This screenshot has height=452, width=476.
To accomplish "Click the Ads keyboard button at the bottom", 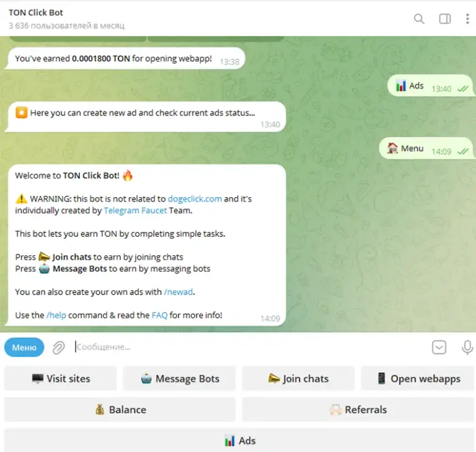I will point(239,440).
